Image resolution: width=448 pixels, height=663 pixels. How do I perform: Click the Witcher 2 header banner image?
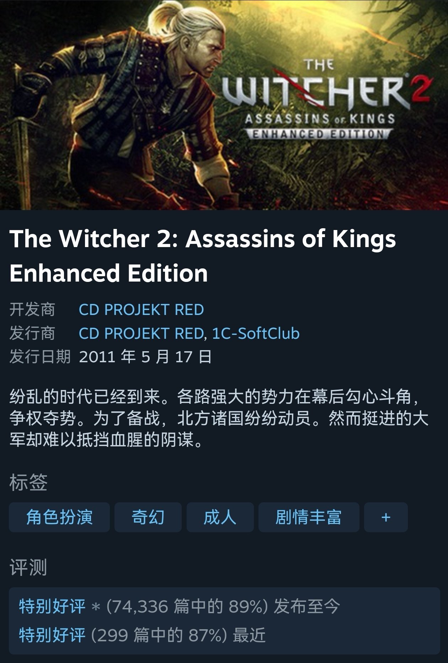coord(224,105)
